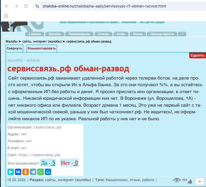206x187 pixels.
Task: Click the сайты, интернет (жалобы) section link in footer
Action: 68,180
